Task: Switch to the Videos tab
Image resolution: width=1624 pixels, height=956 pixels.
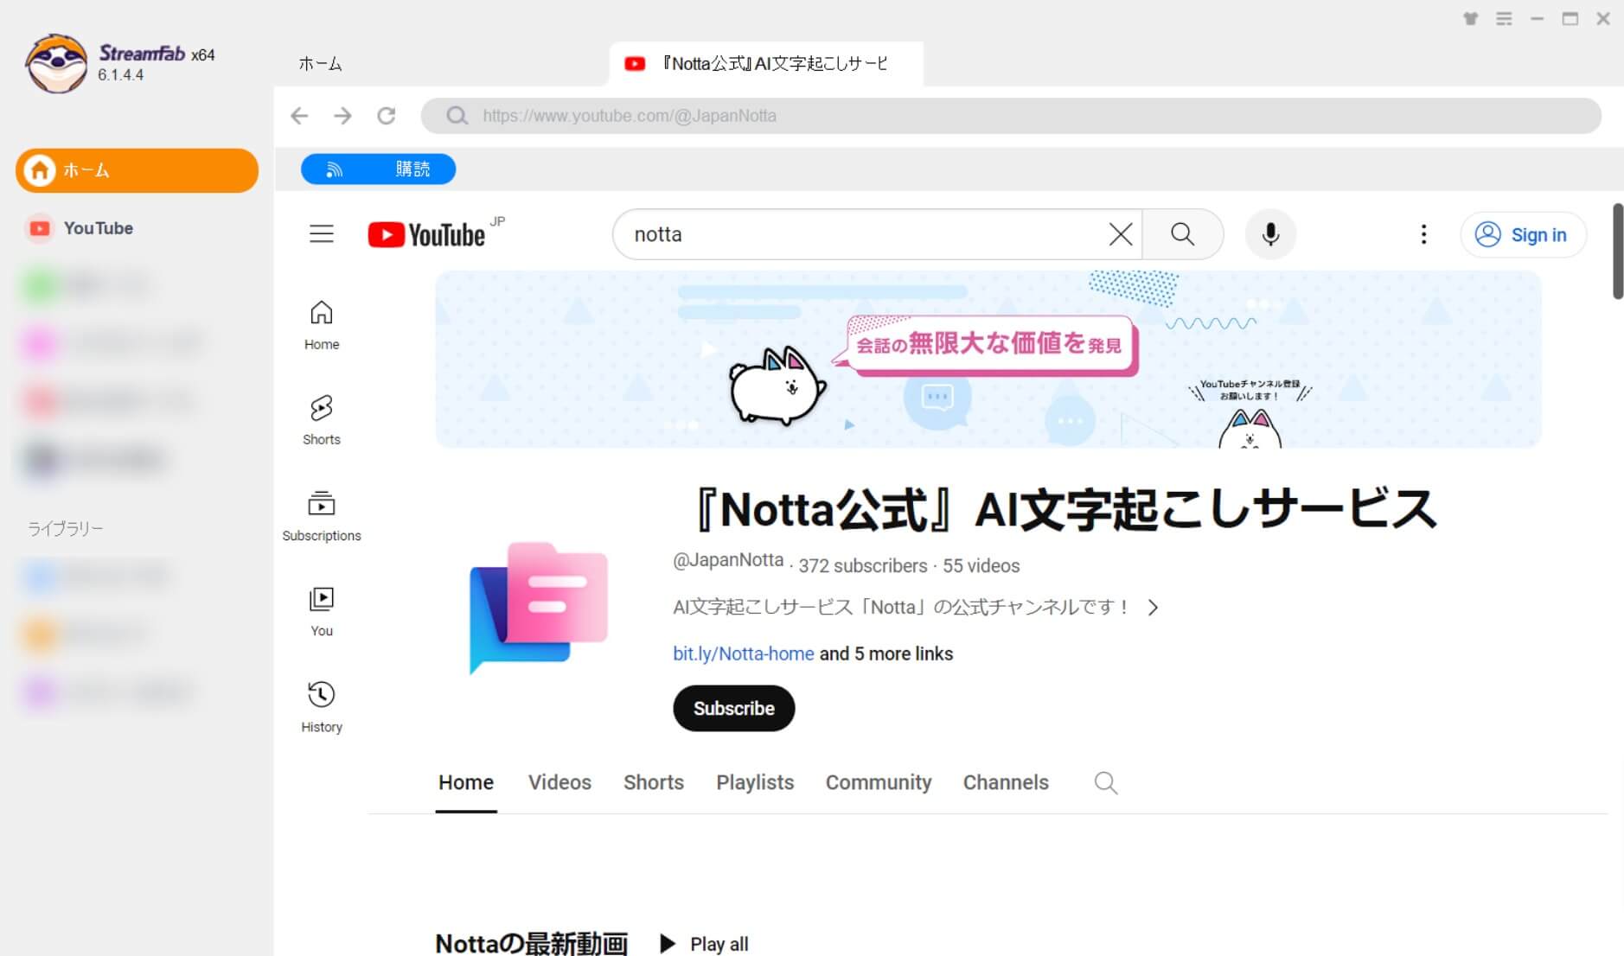Action: tap(559, 783)
